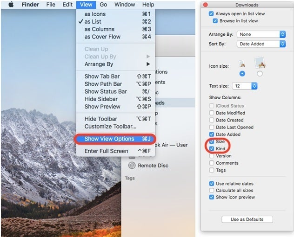Toggle Show icon preview

pyautogui.click(x=212, y=197)
